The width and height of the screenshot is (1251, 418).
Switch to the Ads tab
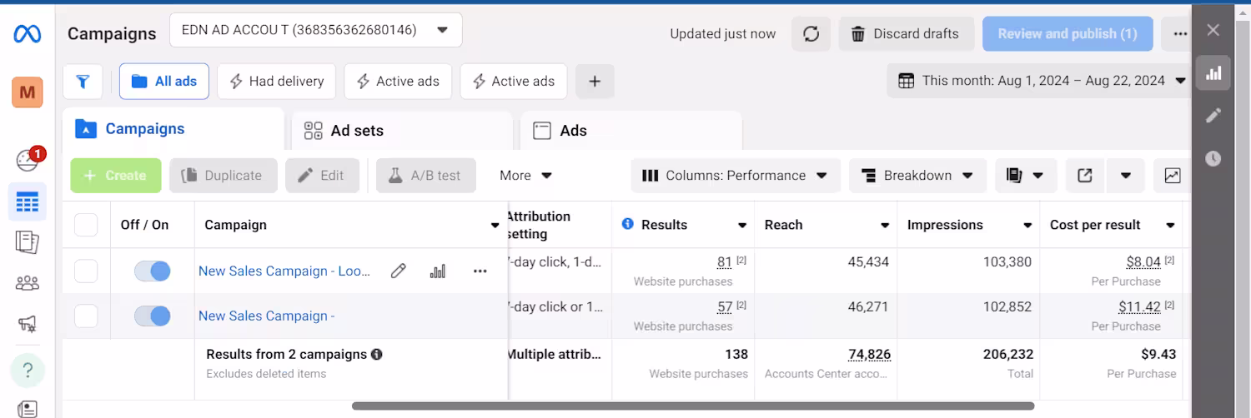(573, 131)
